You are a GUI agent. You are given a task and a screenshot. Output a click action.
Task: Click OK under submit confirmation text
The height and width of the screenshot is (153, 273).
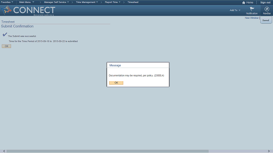pyautogui.click(x=6, y=46)
